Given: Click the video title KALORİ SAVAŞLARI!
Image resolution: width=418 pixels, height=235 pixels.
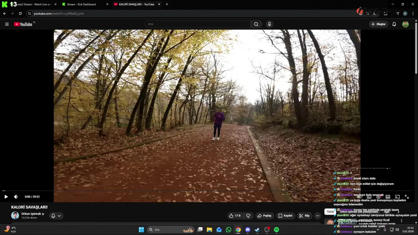Looking at the screenshot, I should coord(29,207).
